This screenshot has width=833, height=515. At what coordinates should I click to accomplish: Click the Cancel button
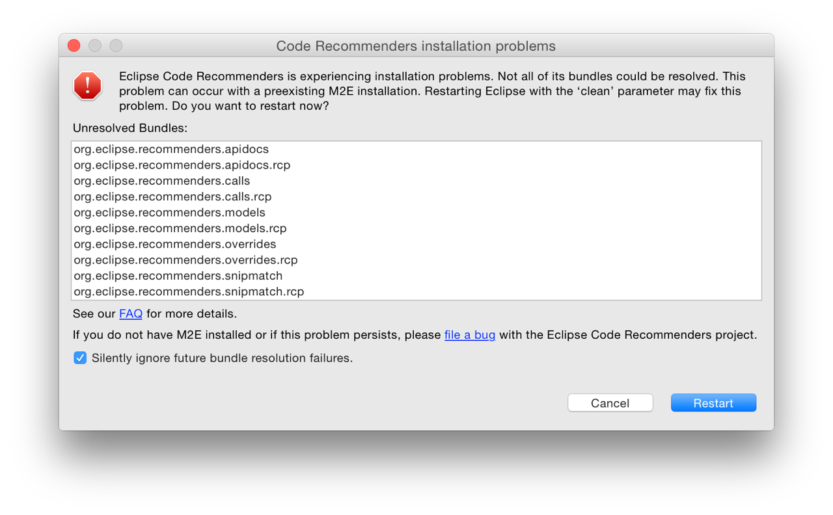pyautogui.click(x=610, y=403)
